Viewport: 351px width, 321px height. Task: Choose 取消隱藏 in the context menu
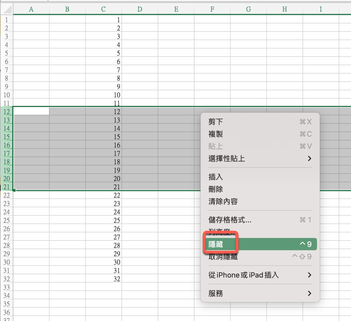coord(260,257)
